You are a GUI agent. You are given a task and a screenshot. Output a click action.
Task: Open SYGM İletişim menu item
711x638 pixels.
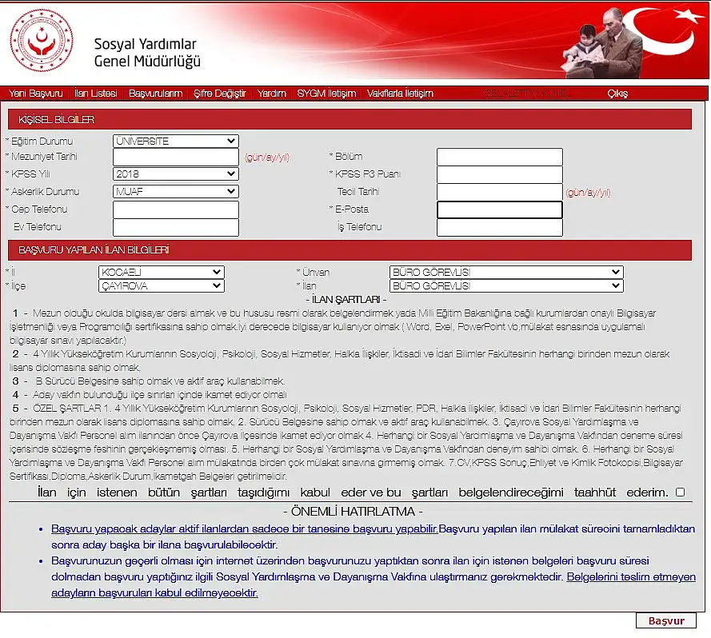pos(326,94)
